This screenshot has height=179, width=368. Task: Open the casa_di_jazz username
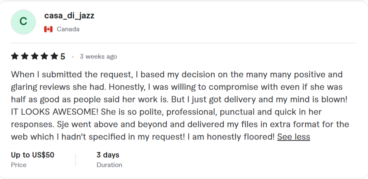[69, 16]
